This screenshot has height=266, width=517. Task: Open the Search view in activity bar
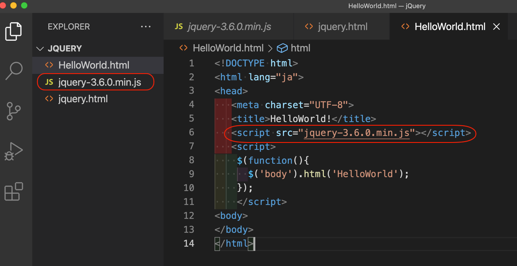click(x=14, y=71)
